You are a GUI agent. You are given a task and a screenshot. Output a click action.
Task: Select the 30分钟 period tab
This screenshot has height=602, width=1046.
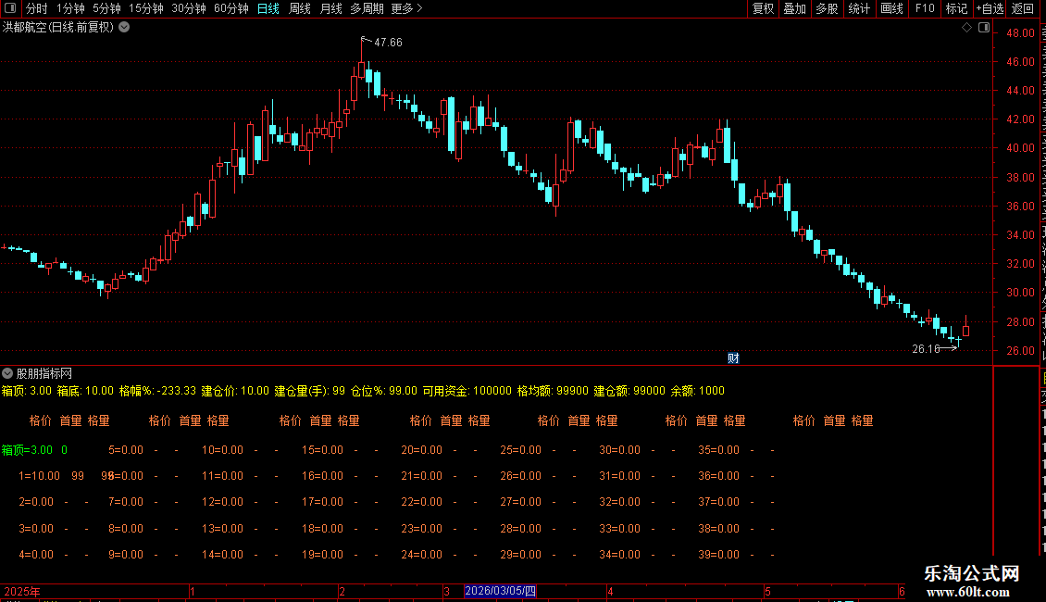tap(189, 8)
